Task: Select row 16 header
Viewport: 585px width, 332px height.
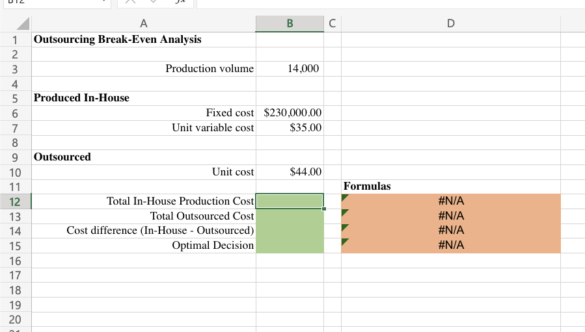Action: pos(16,261)
